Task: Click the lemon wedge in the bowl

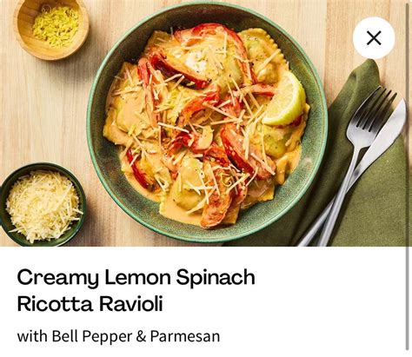Action: (x=285, y=100)
